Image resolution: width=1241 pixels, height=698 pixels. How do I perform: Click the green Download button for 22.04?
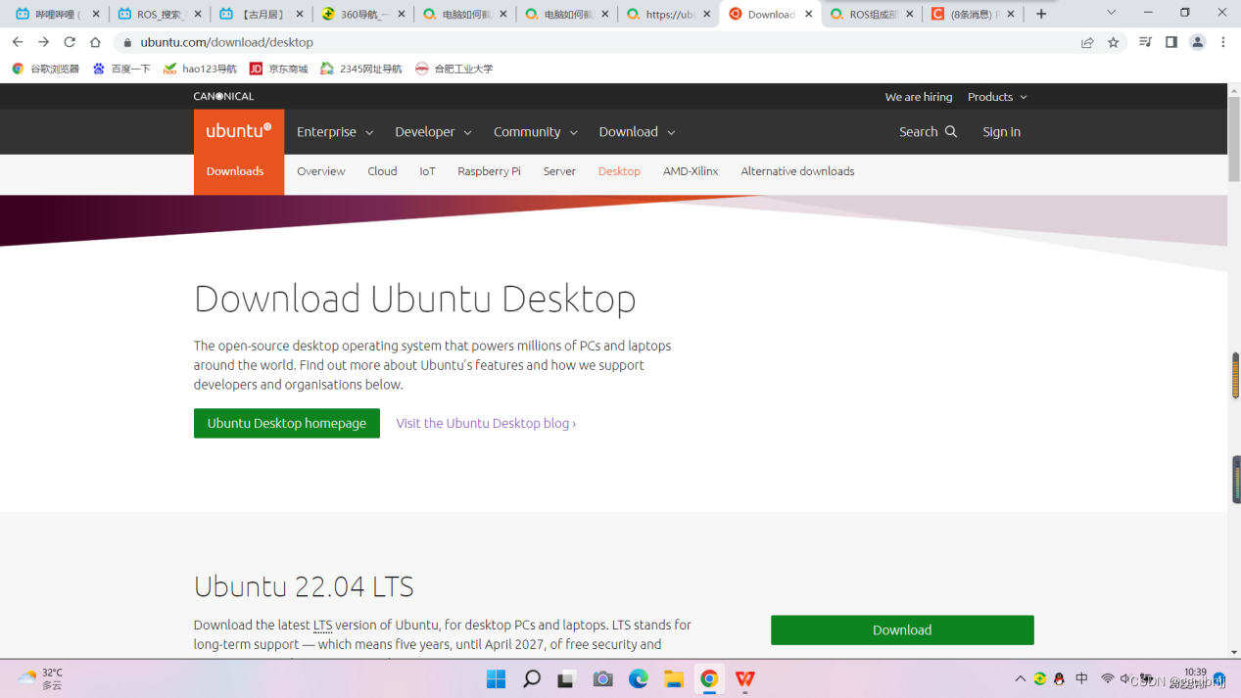(x=902, y=629)
